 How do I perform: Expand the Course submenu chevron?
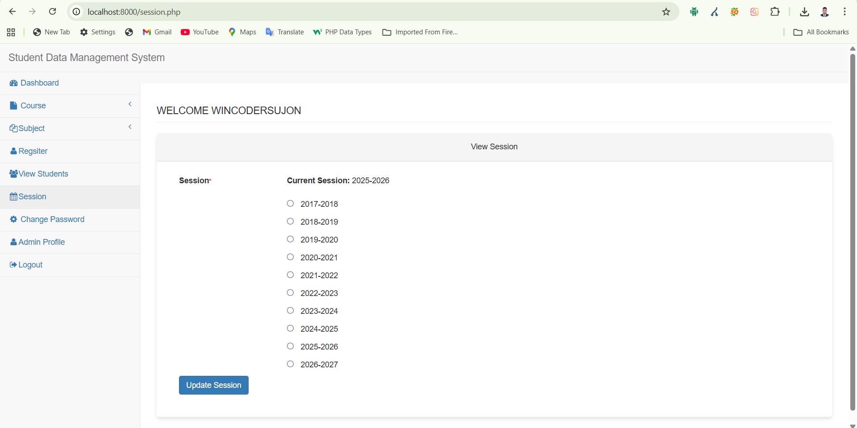click(130, 104)
